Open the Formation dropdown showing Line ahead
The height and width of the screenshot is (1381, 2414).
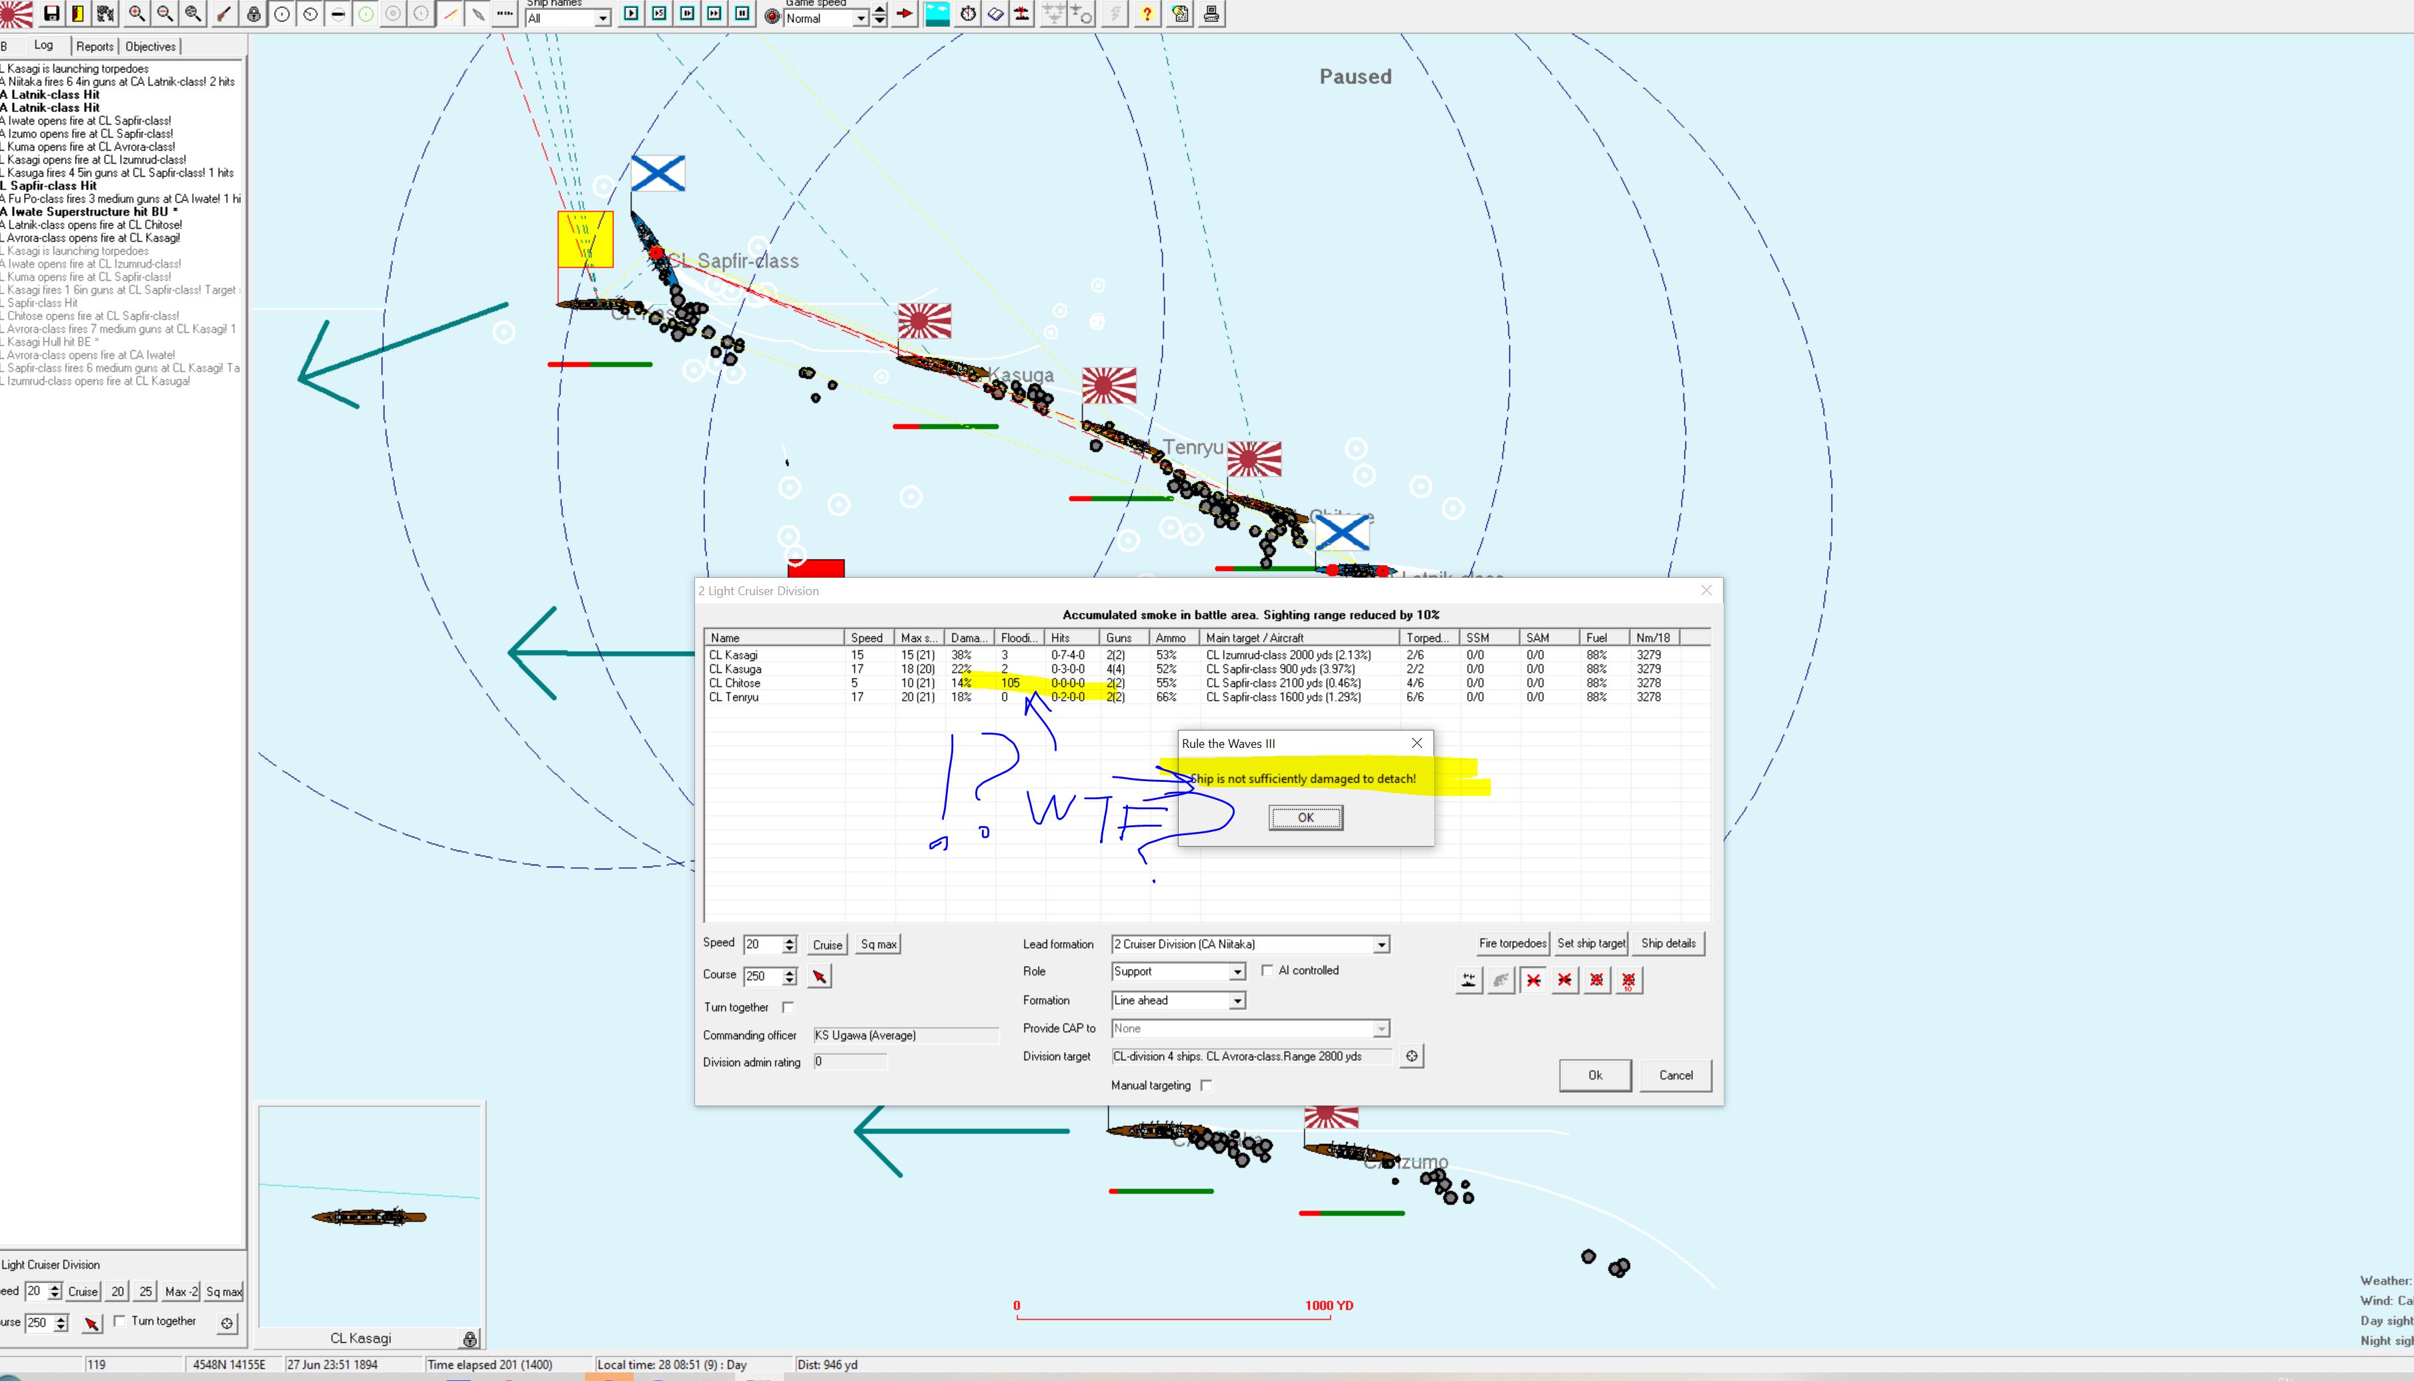(x=1237, y=1001)
